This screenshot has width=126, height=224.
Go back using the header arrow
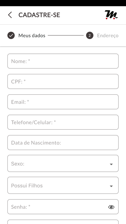coord(10,15)
